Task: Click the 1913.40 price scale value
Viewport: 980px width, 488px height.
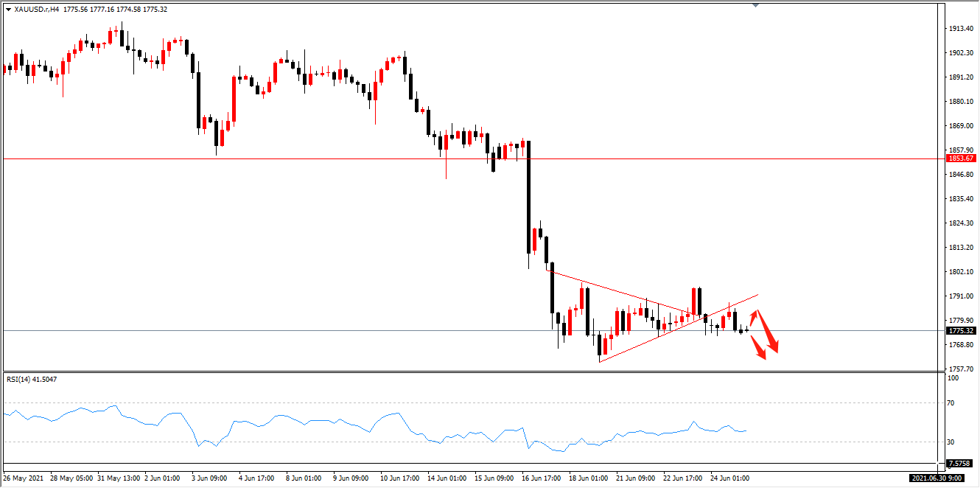Action: point(960,29)
